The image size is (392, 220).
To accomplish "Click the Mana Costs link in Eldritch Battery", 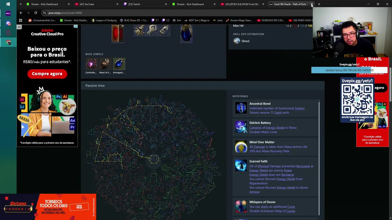I will [x=267, y=132].
